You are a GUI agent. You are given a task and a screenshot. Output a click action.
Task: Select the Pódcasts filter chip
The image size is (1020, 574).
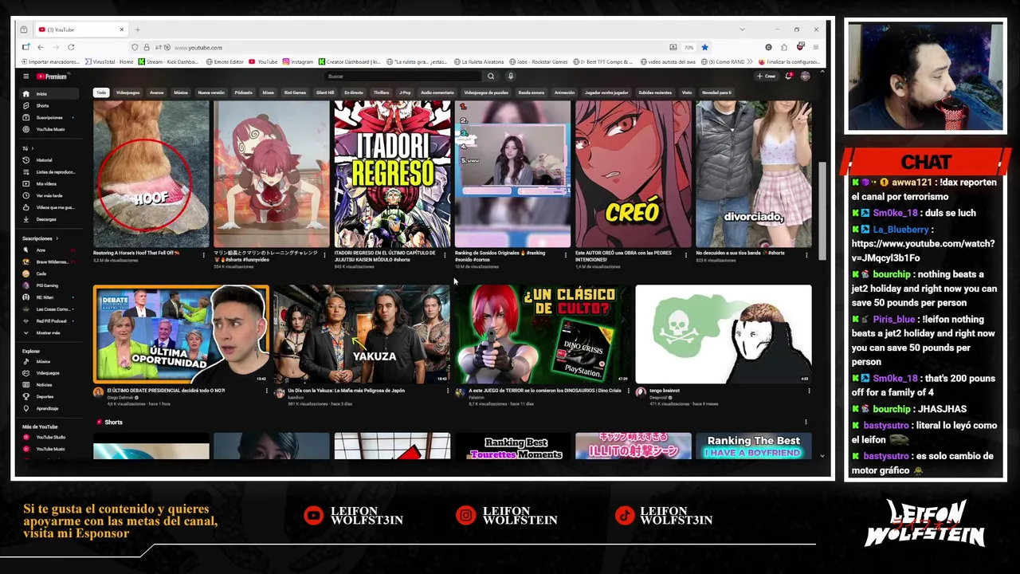[243, 92]
